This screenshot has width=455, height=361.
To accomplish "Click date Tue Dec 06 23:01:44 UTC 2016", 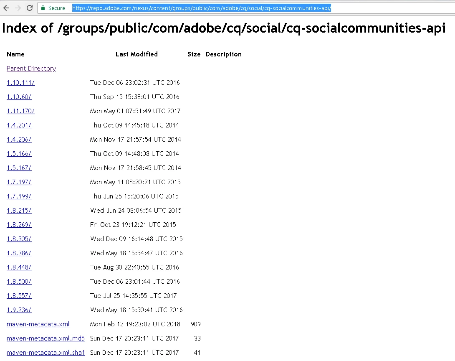I will tap(135, 282).
